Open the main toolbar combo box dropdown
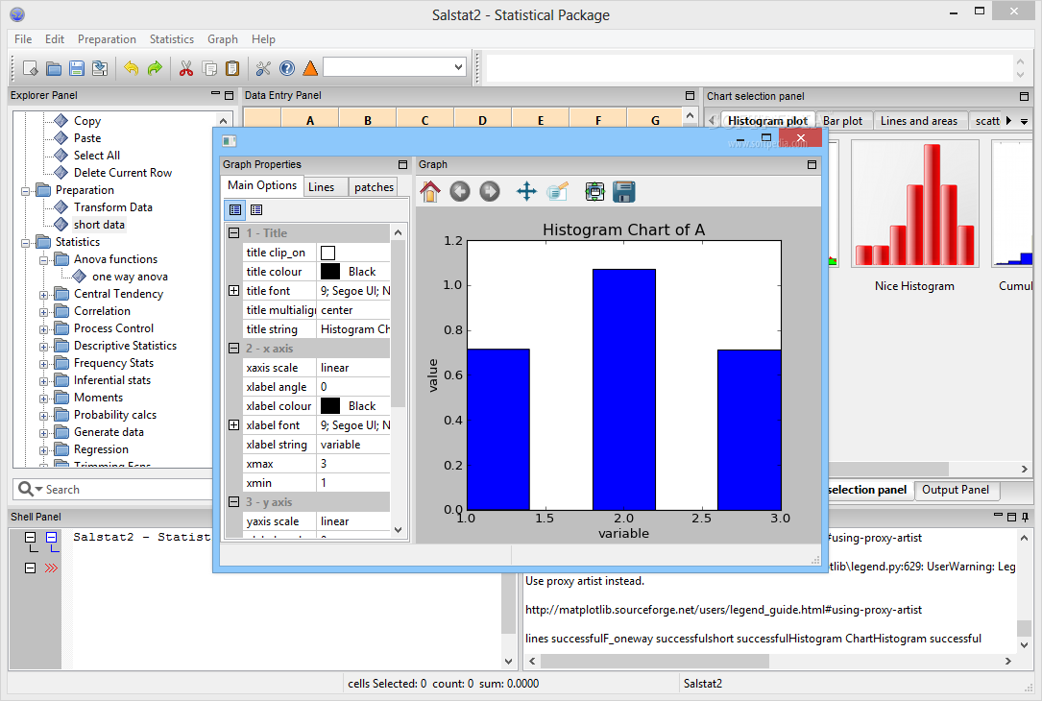 458,67
